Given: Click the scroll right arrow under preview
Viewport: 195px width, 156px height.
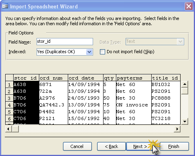Looking at the screenshot, I should [x=177, y=129].
